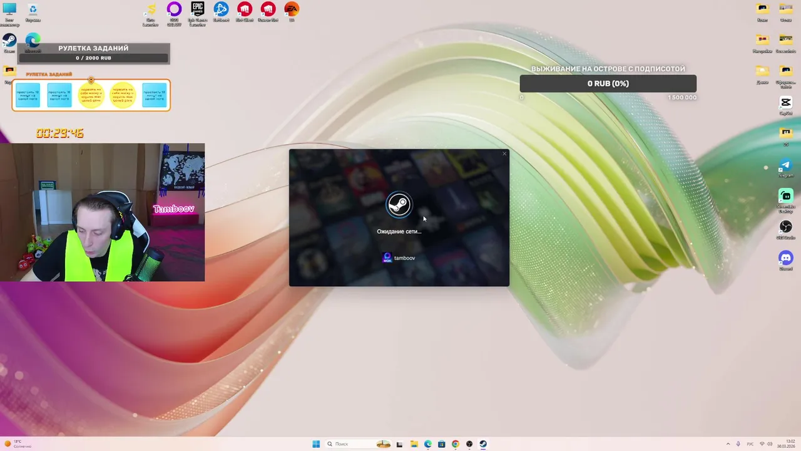Open Google Chrome from taskbar
This screenshot has width=801, height=451.
456,444
